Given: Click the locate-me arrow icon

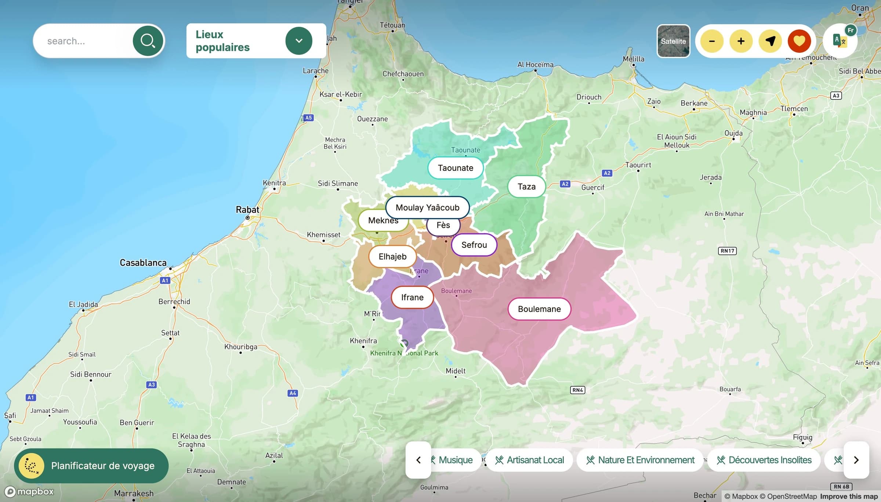Looking at the screenshot, I should pyautogui.click(x=770, y=41).
